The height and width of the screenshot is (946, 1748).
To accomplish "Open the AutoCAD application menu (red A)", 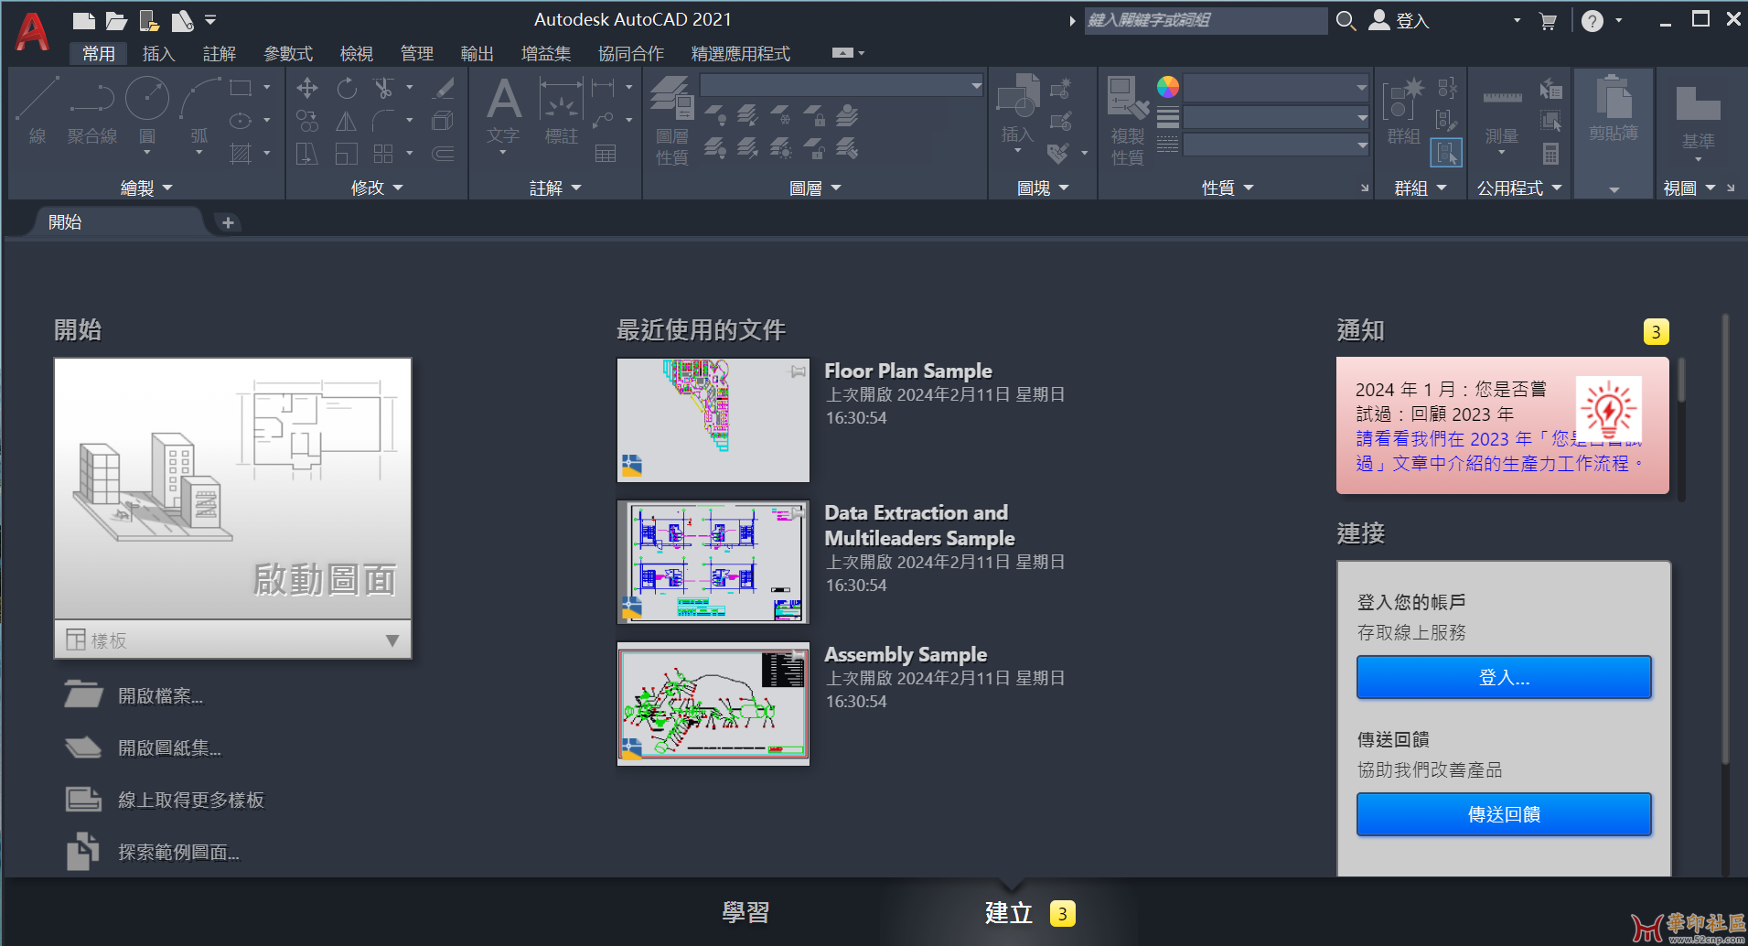I will click(31, 30).
